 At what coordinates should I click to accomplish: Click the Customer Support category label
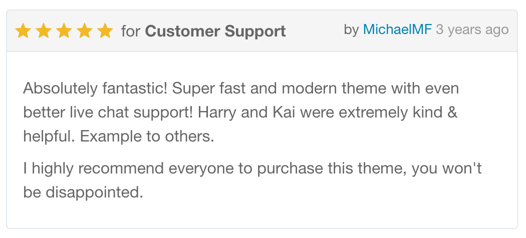point(215,31)
